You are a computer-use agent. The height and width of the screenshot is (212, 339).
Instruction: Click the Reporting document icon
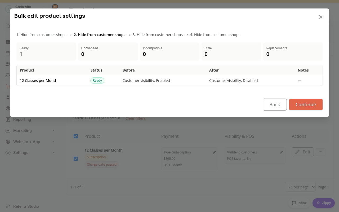(8, 120)
